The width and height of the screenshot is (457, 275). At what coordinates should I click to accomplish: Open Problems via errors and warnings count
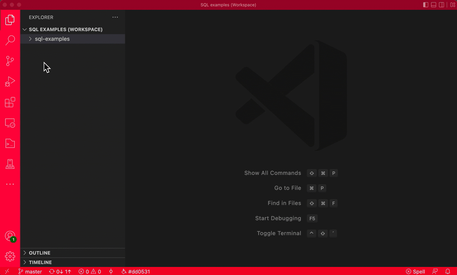(90, 271)
